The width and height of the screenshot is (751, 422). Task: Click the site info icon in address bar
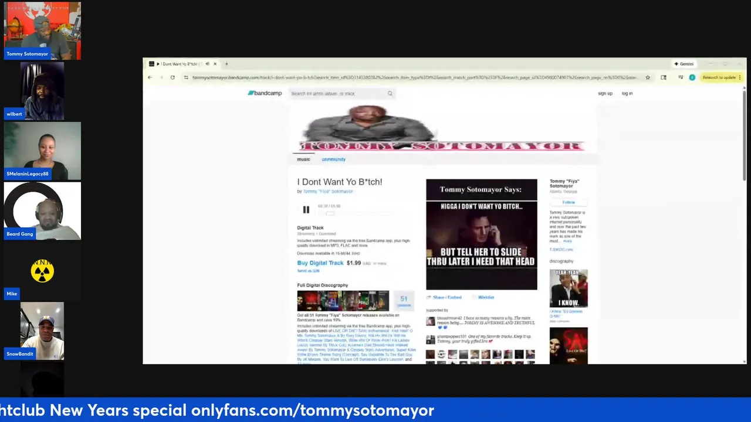pos(186,77)
